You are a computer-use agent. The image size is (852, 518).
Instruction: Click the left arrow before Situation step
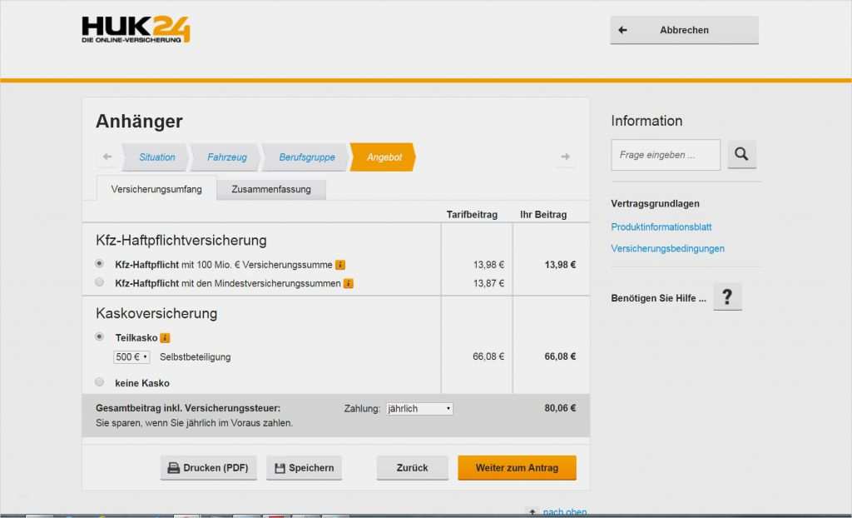107,157
